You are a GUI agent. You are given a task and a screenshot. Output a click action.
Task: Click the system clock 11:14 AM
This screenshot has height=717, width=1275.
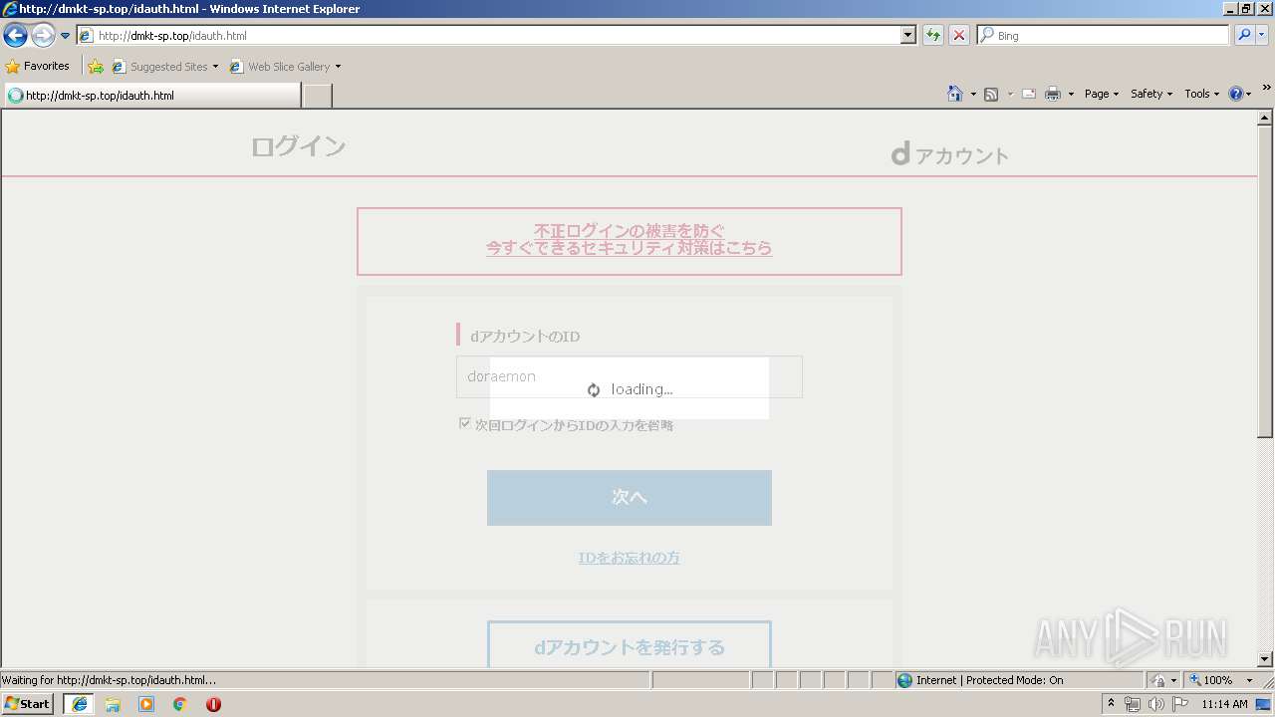1224,704
